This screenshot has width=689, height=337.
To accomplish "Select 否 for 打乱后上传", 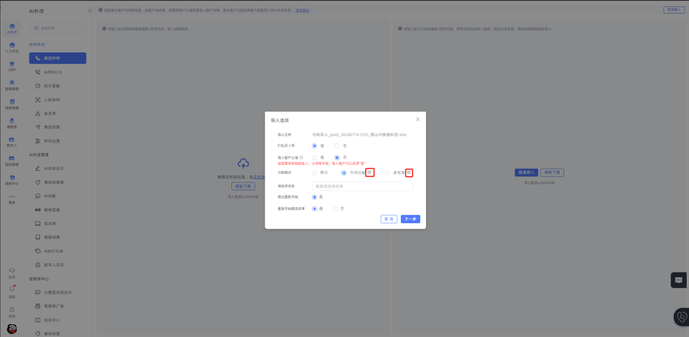I will point(337,146).
